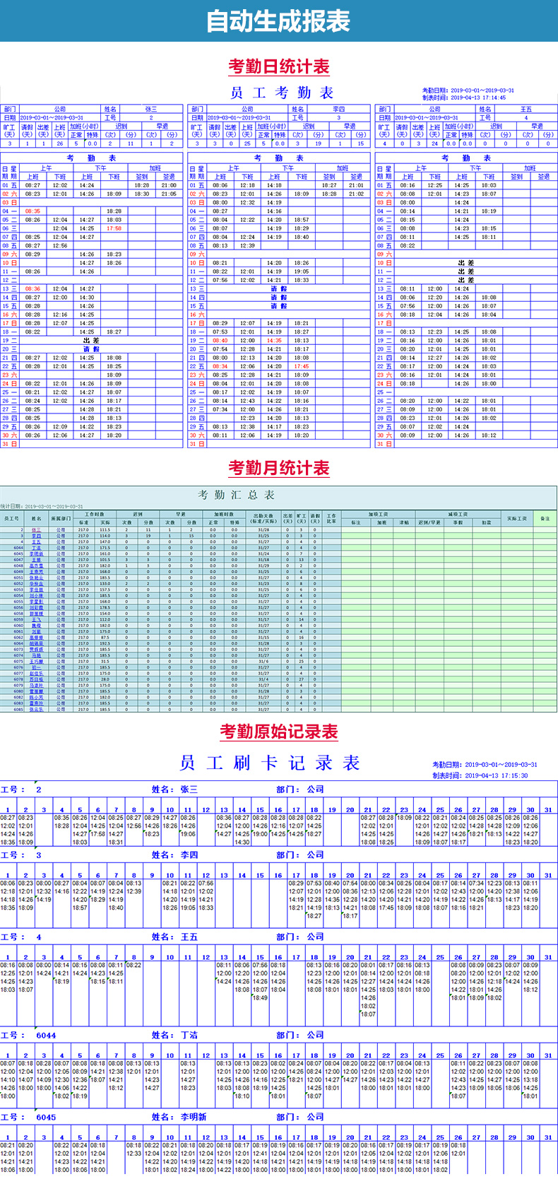Click the name 李四 in the daily report header
Image resolution: width=558 pixels, height=1184 pixels.
[x=338, y=109]
